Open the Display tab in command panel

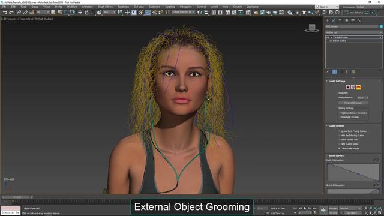[x=353, y=20]
